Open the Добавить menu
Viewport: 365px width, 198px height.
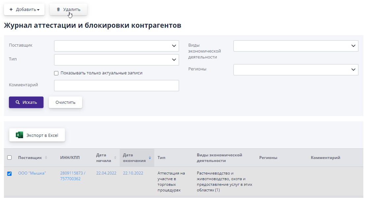pyautogui.click(x=24, y=9)
